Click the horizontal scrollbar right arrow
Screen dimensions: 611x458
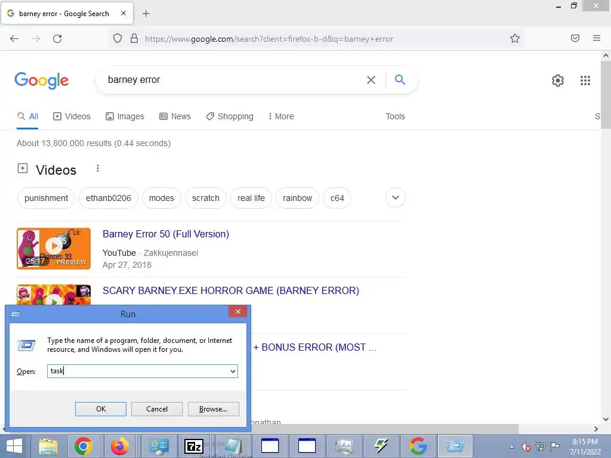coord(596,429)
